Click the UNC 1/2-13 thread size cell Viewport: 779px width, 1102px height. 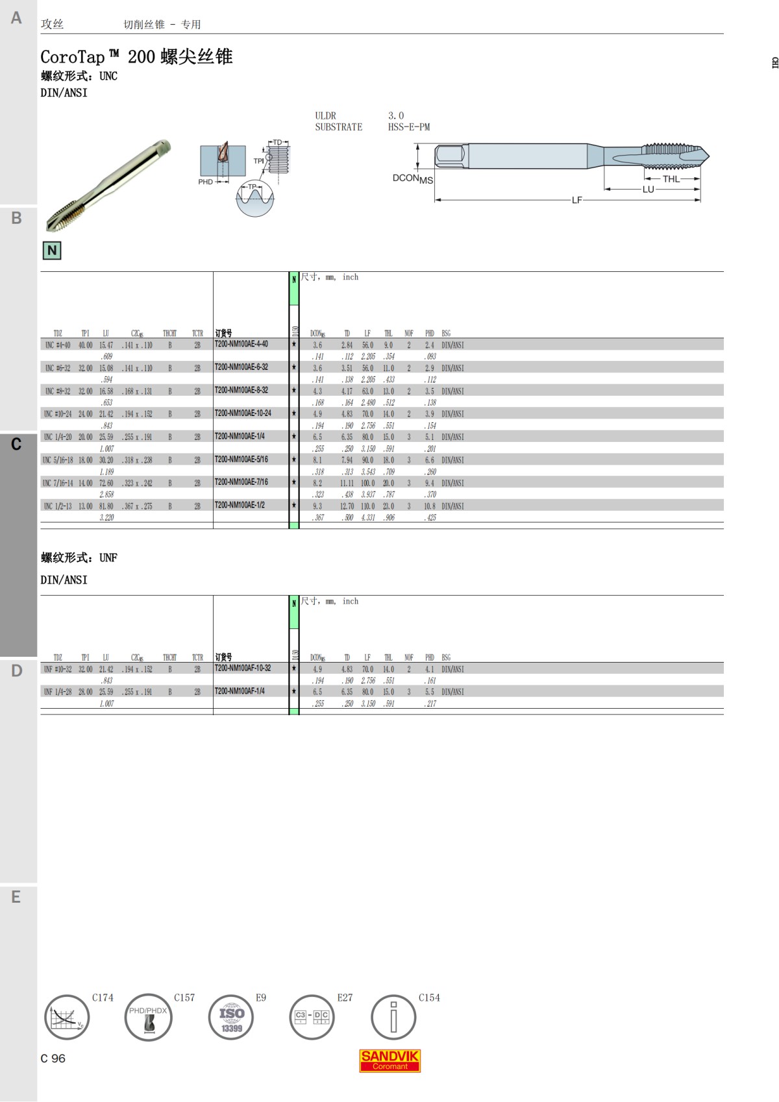pyautogui.click(x=58, y=506)
